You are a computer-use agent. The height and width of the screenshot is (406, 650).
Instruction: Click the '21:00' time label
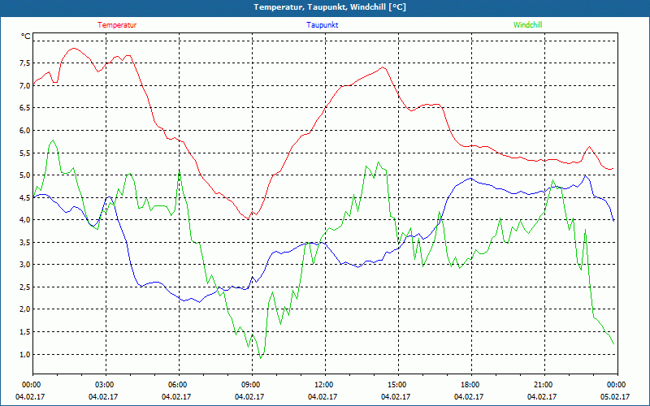pos(544,385)
